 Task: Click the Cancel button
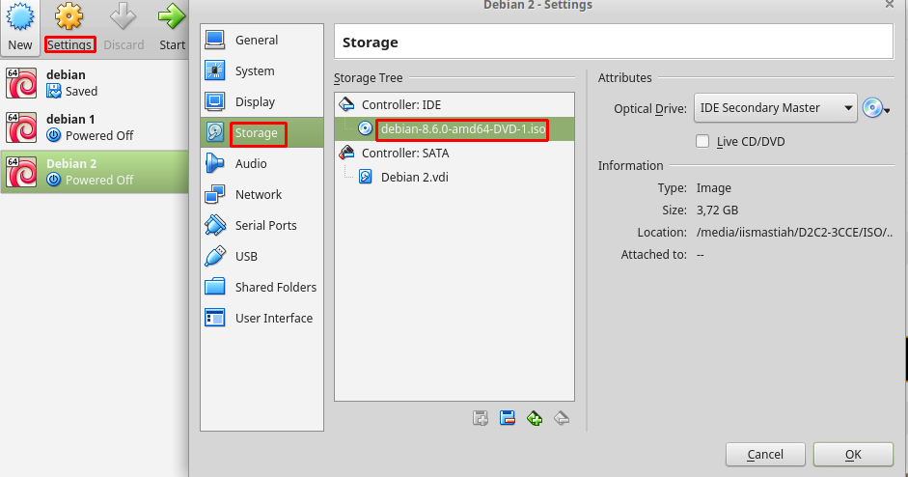(765, 455)
